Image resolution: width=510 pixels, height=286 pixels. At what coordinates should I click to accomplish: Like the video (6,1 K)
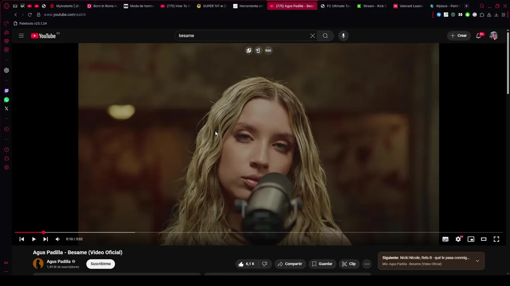[x=246, y=264]
